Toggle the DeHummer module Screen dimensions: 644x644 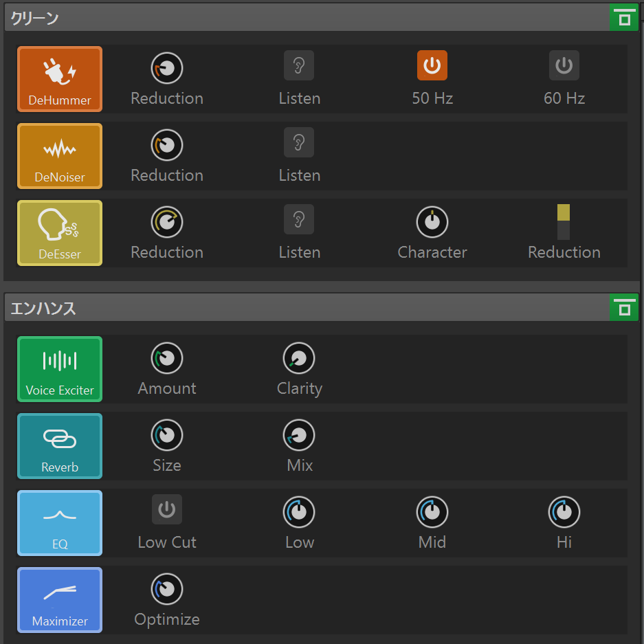point(60,79)
